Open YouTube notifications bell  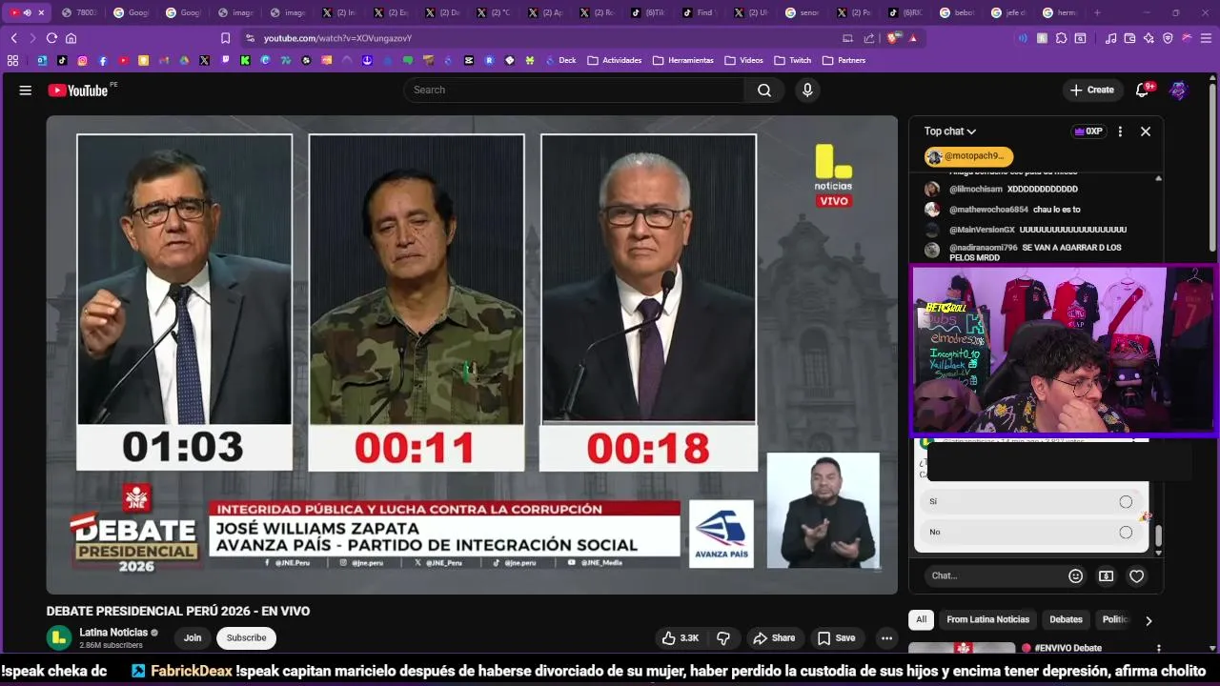click(1142, 91)
